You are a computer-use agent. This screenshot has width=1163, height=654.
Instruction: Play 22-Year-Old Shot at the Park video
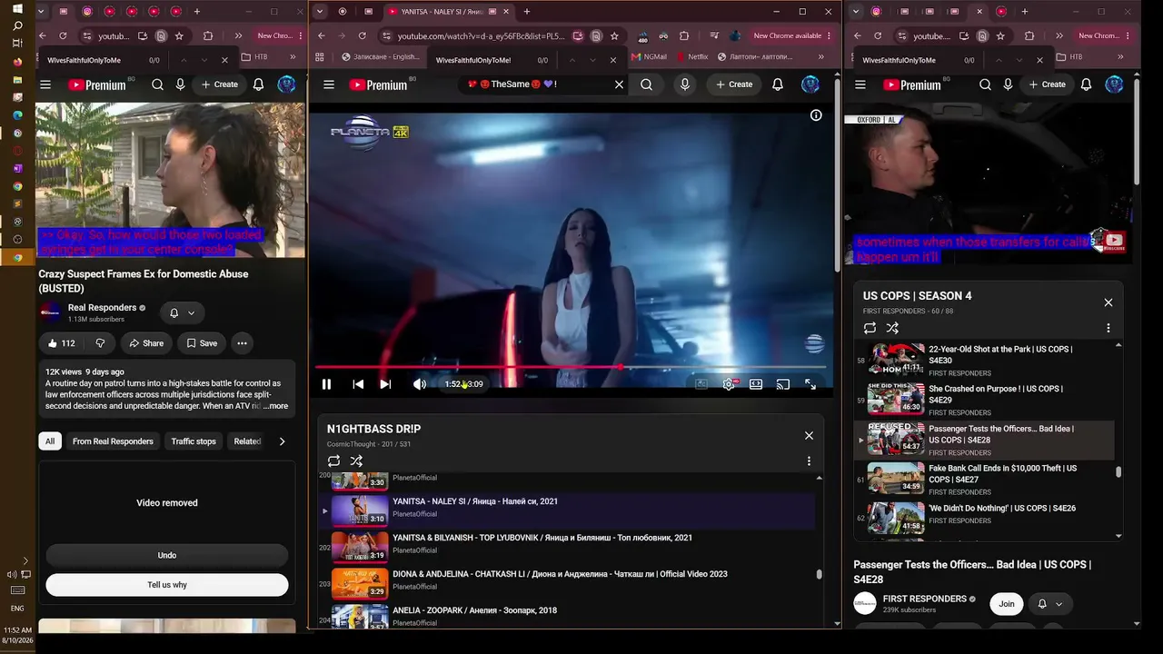tap(985, 361)
